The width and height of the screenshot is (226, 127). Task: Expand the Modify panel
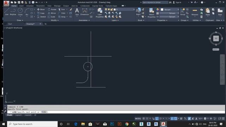coord(55,20)
